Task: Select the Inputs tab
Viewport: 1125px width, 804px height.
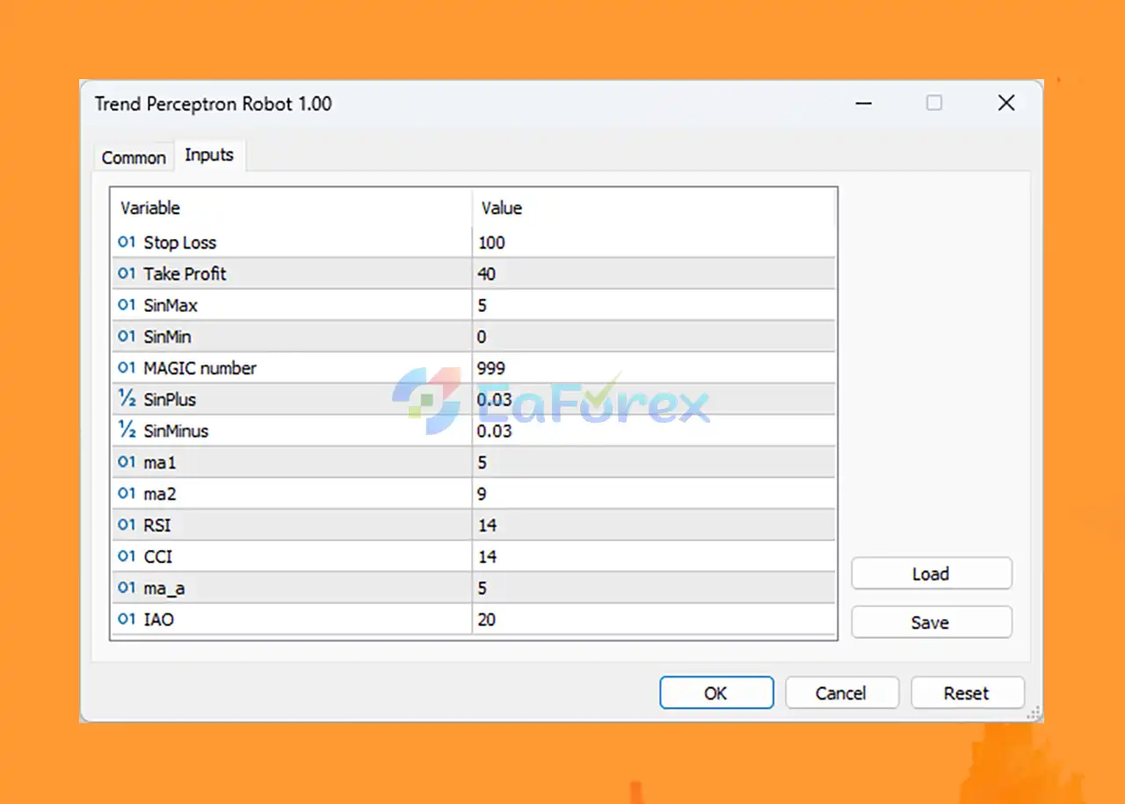Action: [209, 155]
